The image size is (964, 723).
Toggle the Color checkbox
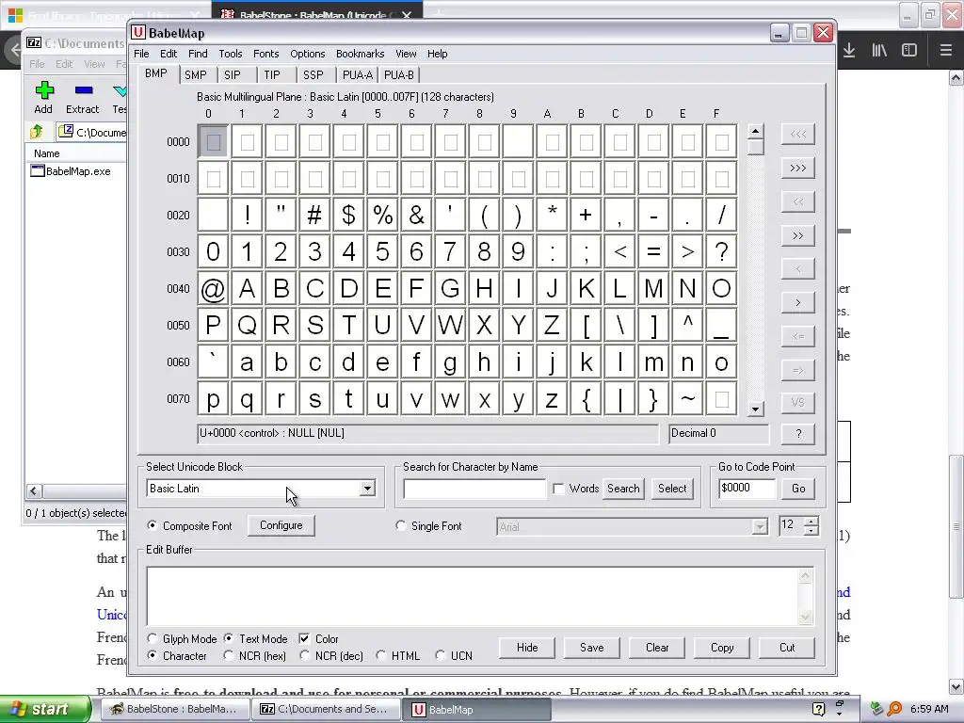click(304, 639)
